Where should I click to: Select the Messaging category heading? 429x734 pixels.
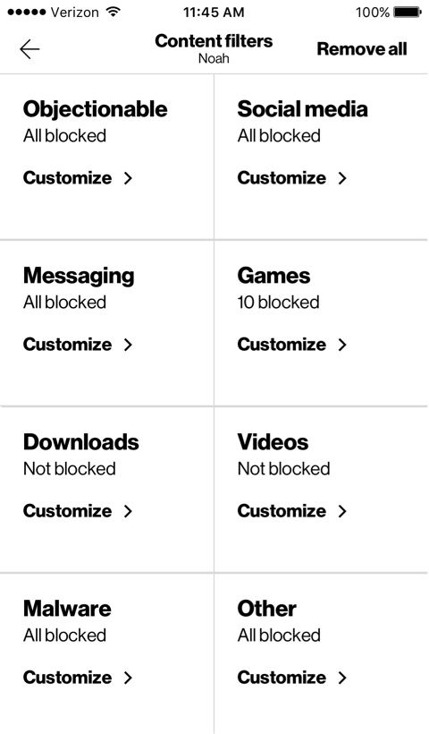tap(79, 277)
